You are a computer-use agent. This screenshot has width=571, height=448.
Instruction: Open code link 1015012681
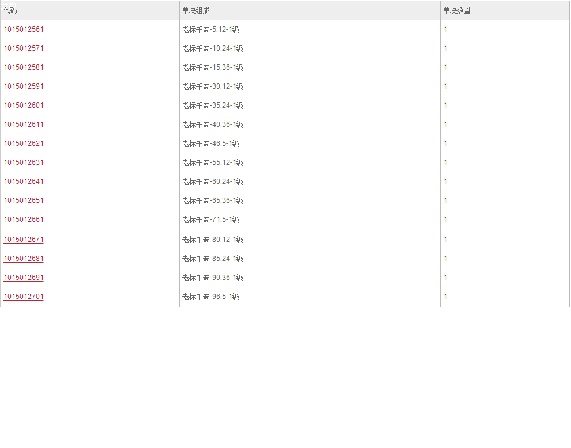point(24,259)
